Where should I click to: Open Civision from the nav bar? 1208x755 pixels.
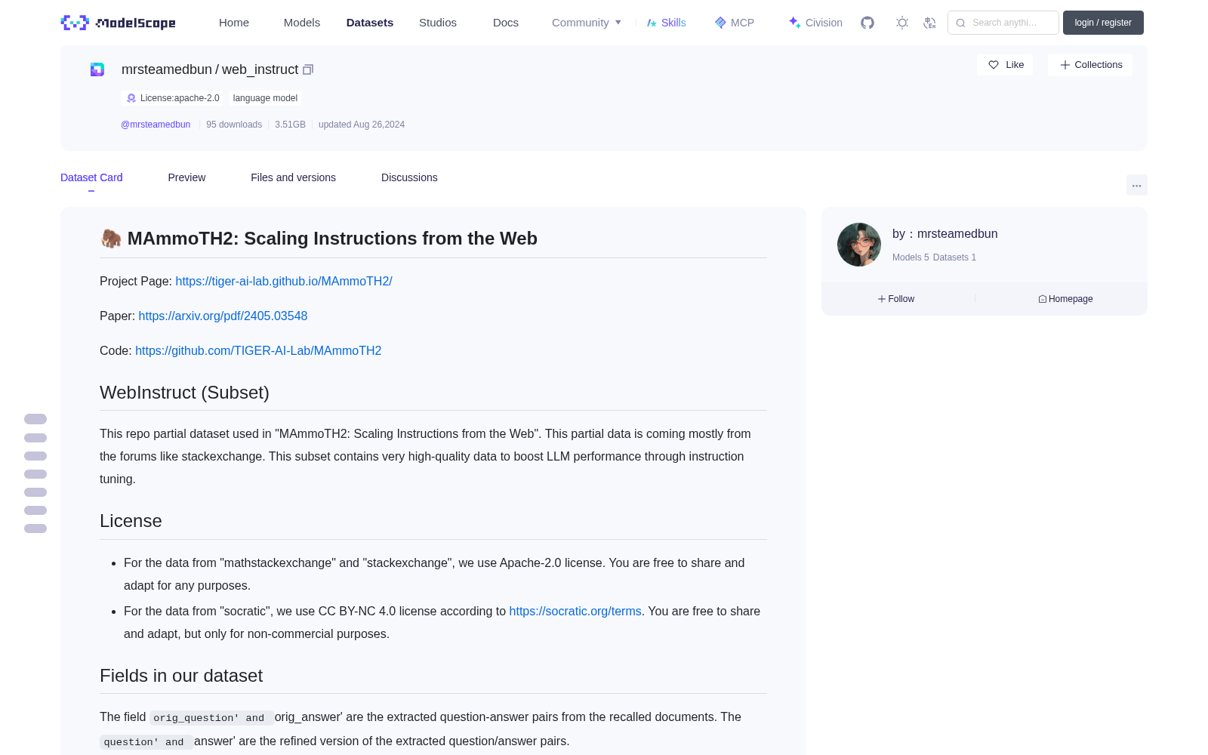(815, 23)
